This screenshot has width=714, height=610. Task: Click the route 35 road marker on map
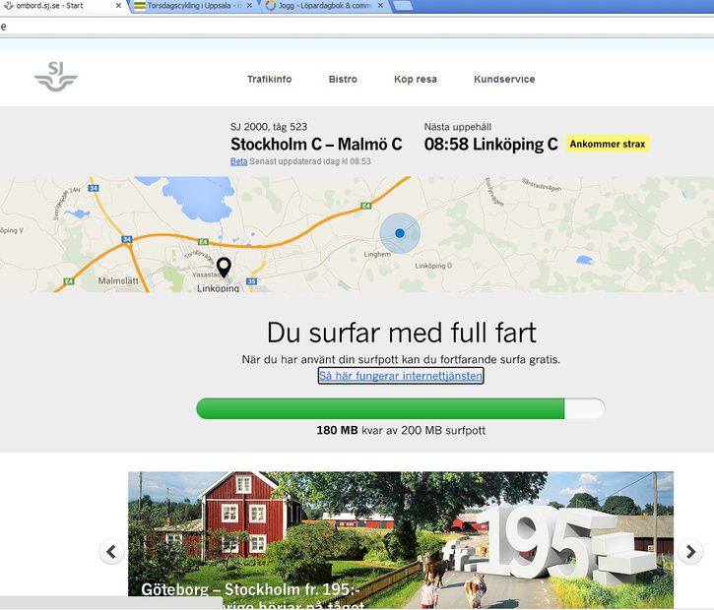(251, 281)
